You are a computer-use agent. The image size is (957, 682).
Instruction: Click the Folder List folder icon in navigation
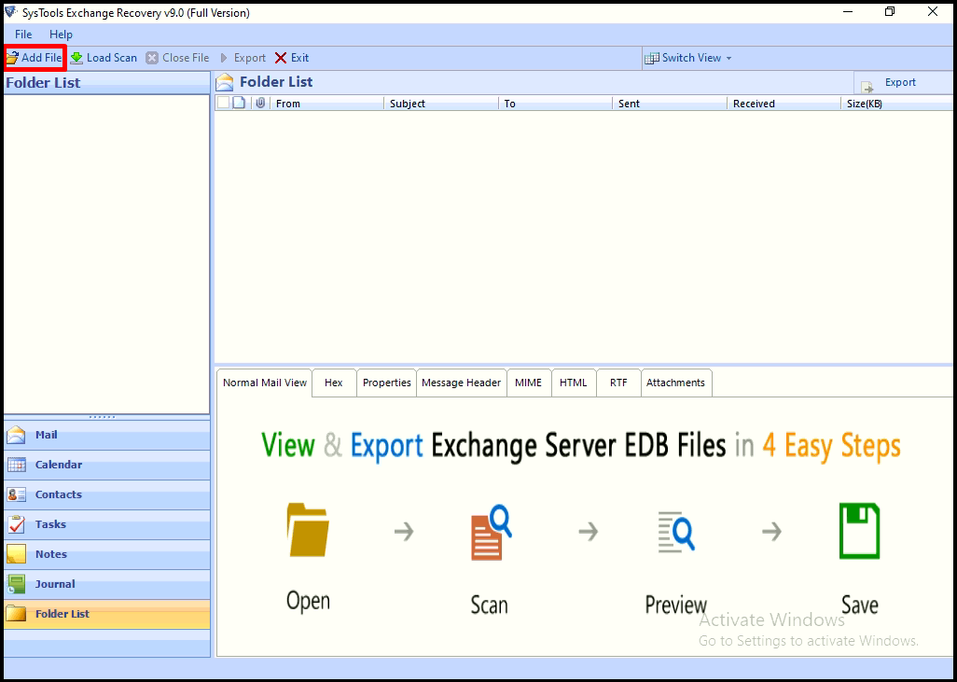(x=17, y=614)
